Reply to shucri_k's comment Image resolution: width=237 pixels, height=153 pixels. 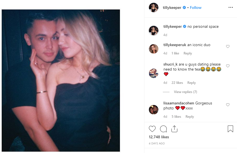[192, 83]
